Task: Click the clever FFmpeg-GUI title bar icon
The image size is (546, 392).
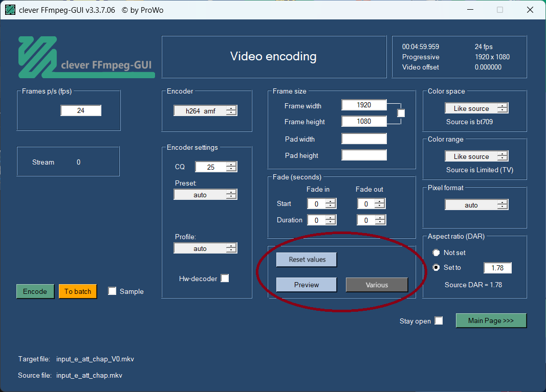Action: point(10,10)
